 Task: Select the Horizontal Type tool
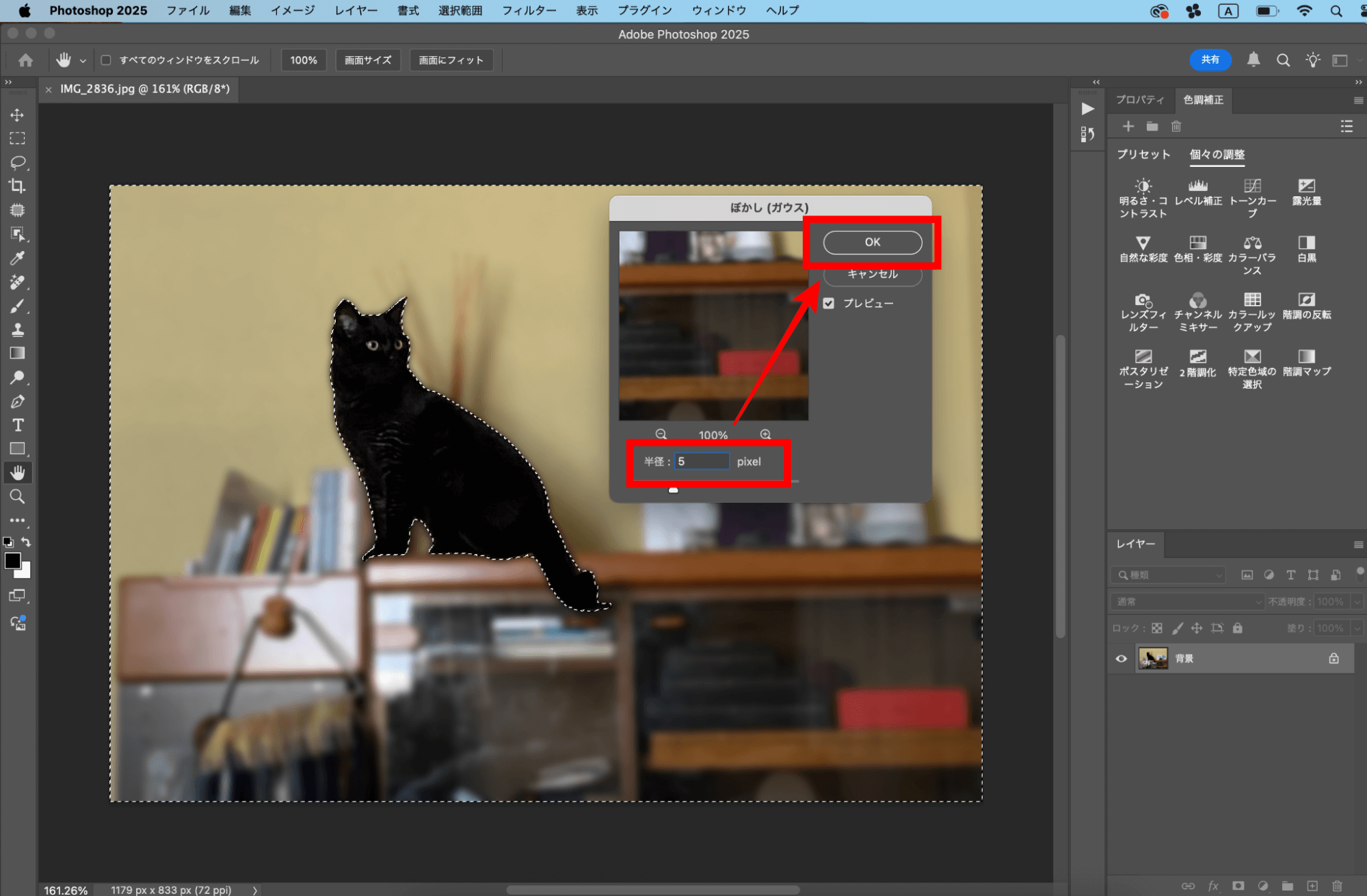pos(18,425)
